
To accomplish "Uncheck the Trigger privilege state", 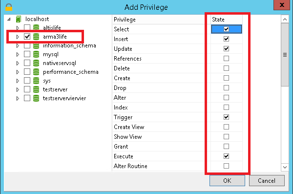I will tap(226, 117).
